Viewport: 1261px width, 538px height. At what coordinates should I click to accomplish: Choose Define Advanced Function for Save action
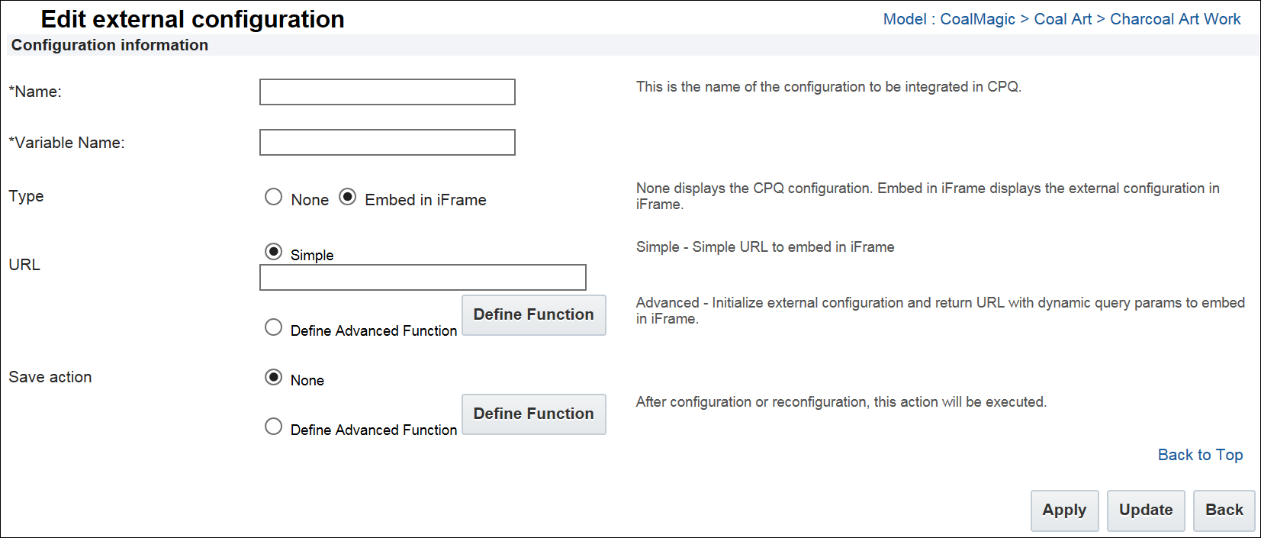pyautogui.click(x=273, y=427)
